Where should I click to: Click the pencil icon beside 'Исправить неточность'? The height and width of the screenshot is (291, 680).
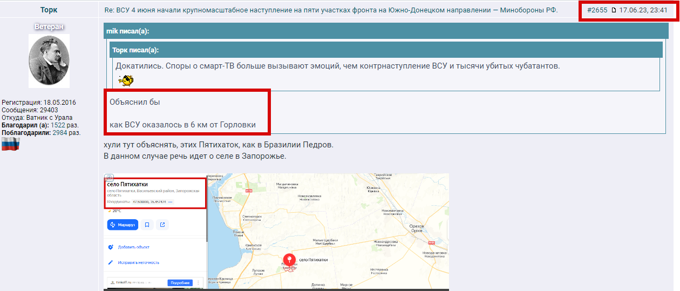click(x=111, y=262)
